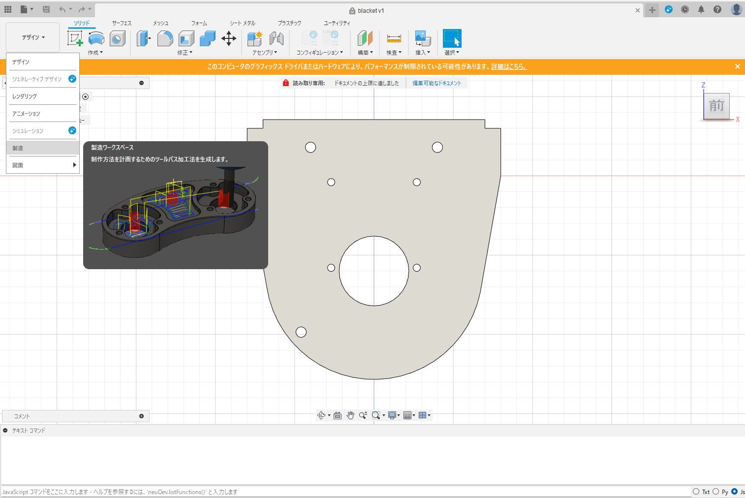Click the Look At icon
Viewport: 745px width, 498px height.
click(x=338, y=415)
